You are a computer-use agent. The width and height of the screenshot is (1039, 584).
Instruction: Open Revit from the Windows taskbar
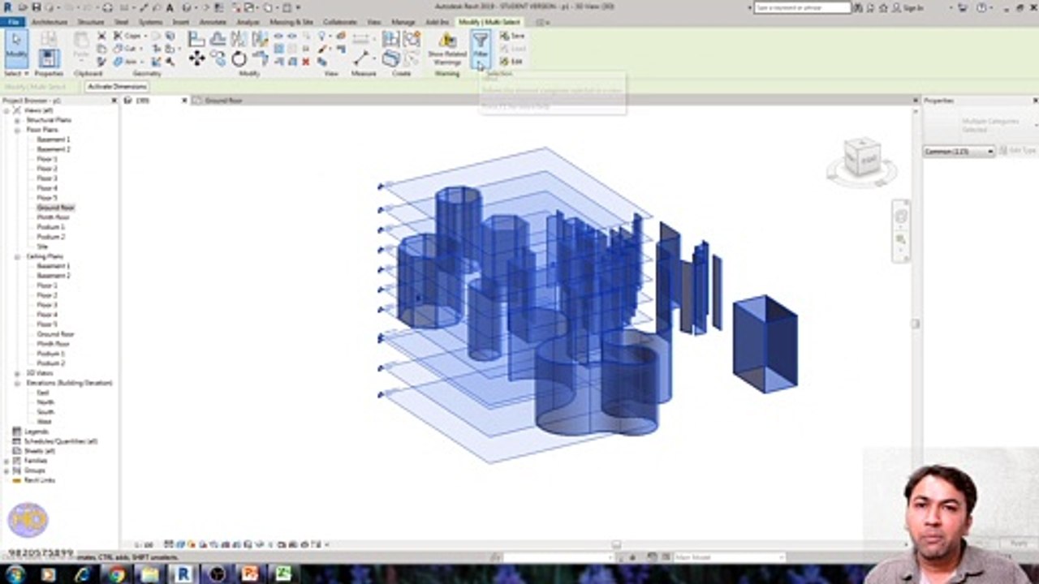tap(183, 574)
